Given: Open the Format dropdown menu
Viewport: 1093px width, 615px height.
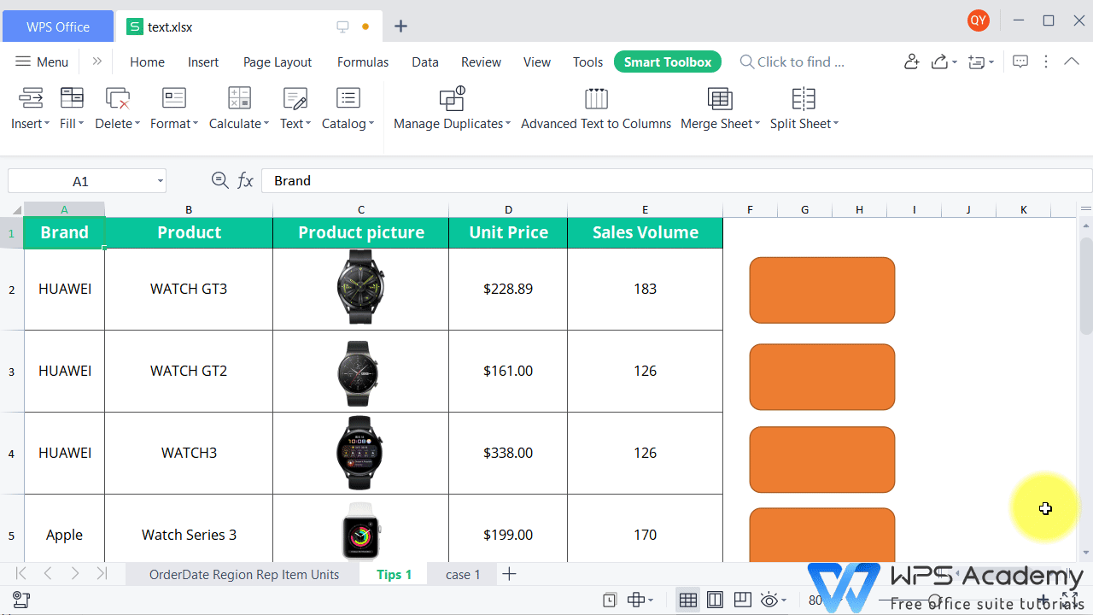Looking at the screenshot, I should click(173, 108).
